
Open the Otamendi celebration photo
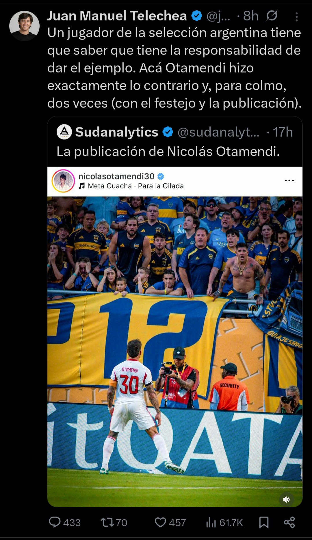click(x=175, y=351)
